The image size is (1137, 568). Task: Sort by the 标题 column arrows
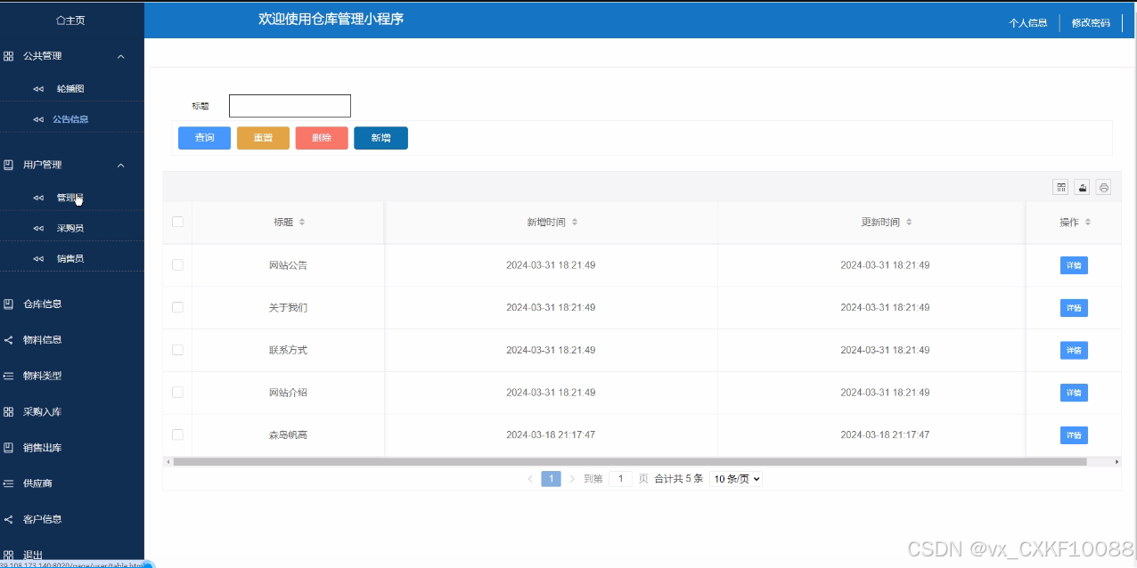point(302,222)
